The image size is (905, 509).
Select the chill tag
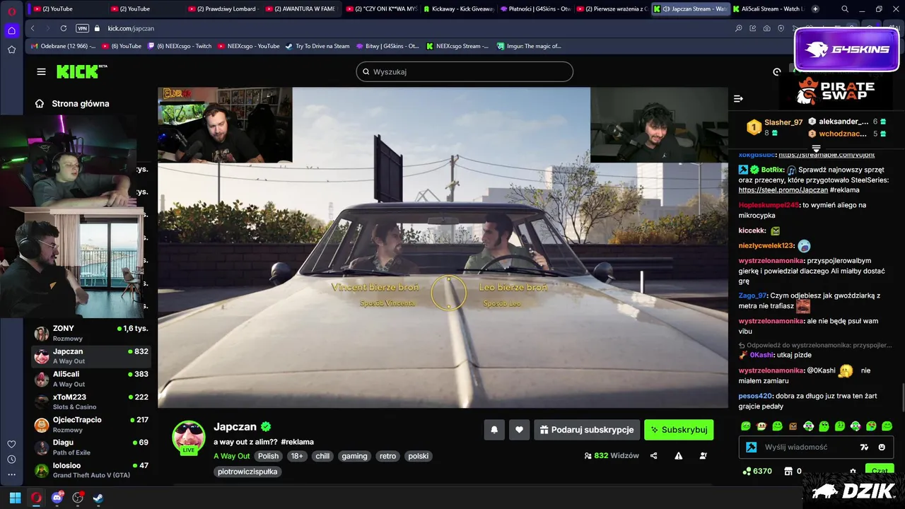322,456
